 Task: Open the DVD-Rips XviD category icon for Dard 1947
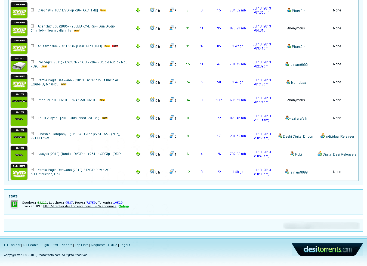pos(19,10)
